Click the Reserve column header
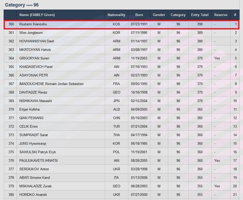Screen dimensions: 243x200 [x=221, y=15]
